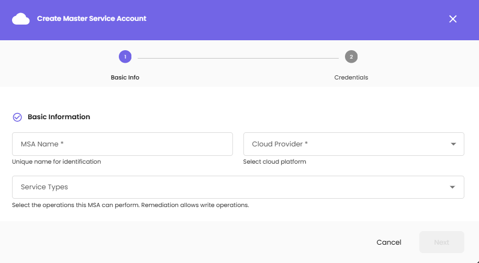Click the 'Select cloud platform' helper text
Viewport: 479px width, 263px height.
point(275,162)
